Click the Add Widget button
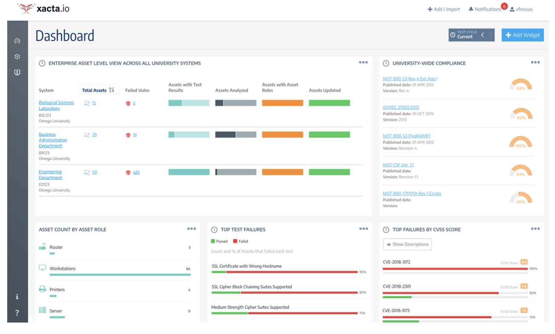 coord(522,35)
